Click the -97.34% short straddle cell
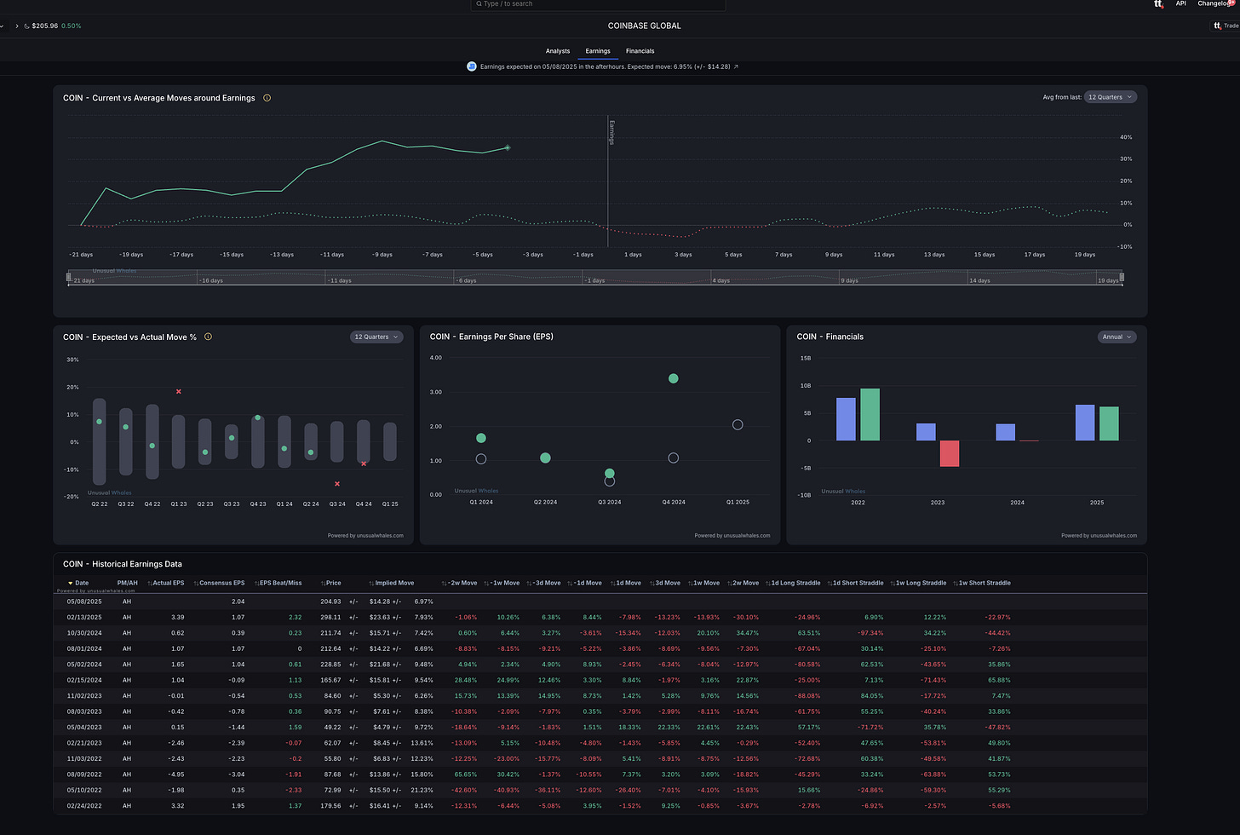 coord(870,633)
